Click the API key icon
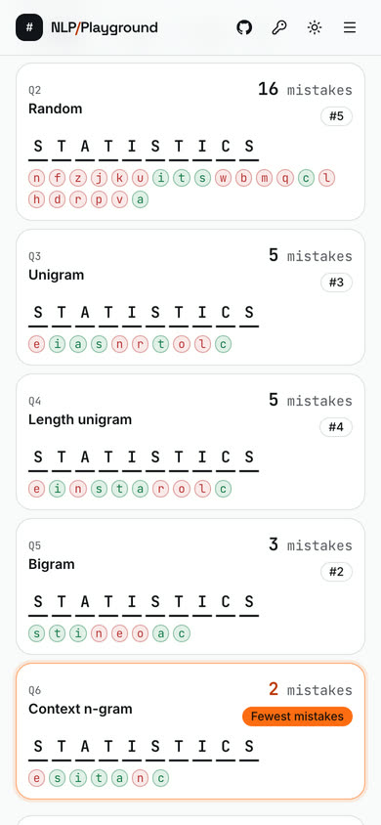 [x=279, y=27]
